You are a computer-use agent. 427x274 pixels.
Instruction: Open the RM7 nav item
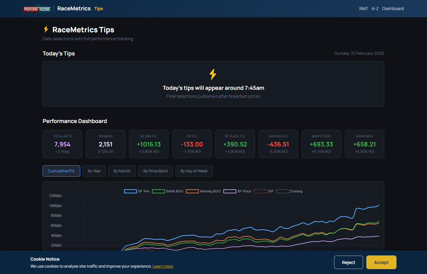point(363,9)
